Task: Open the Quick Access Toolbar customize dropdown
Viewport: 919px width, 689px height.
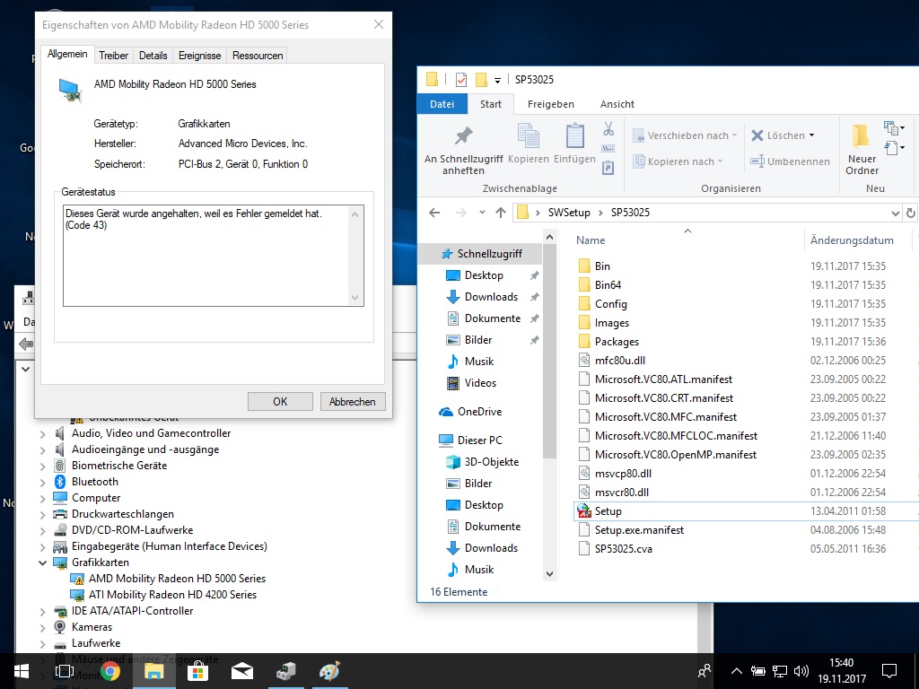Action: pyautogui.click(x=497, y=80)
